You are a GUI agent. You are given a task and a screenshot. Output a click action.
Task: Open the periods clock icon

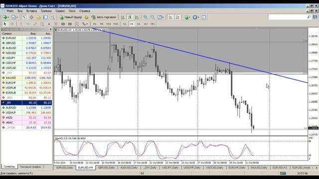click(x=195, y=17)
